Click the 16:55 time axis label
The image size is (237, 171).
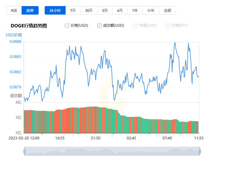click(60, 138)
